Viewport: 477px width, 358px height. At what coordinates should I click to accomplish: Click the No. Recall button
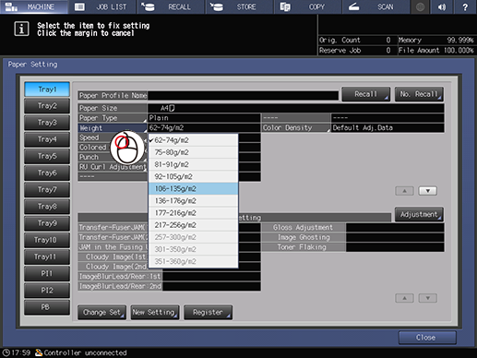(x=419, y=94)
